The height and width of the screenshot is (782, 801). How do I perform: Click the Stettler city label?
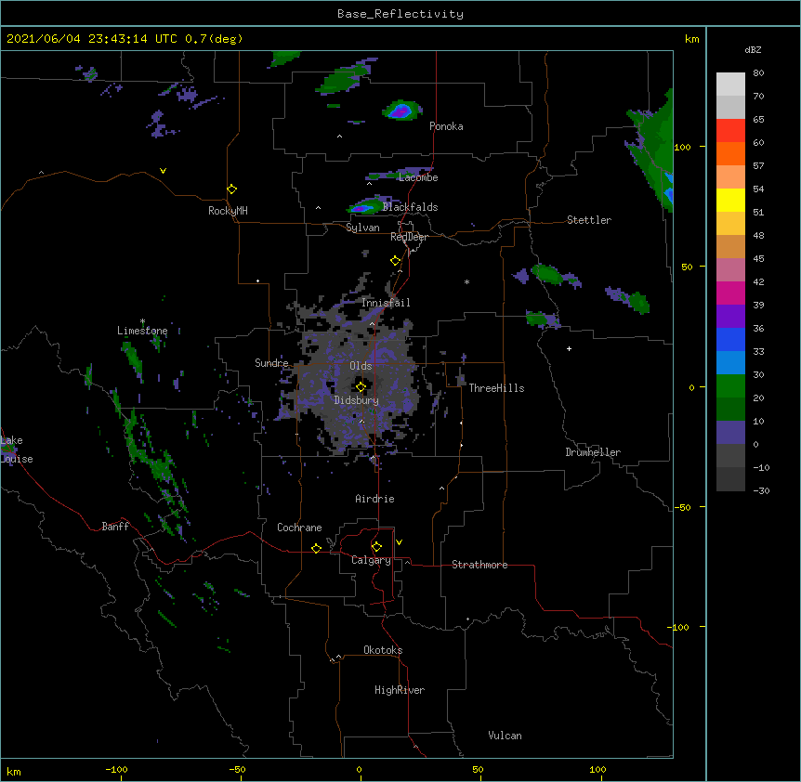coord(588,220)
